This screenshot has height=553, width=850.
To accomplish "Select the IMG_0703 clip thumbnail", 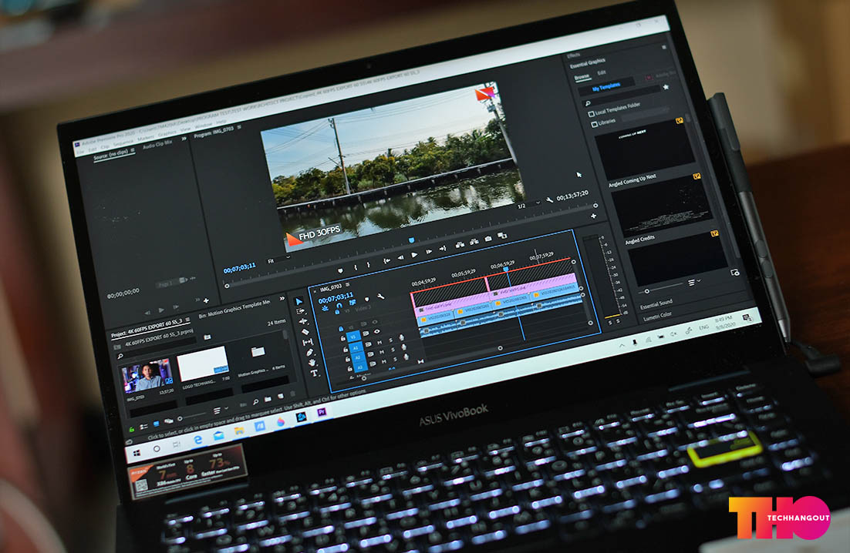I will [147, 376].
